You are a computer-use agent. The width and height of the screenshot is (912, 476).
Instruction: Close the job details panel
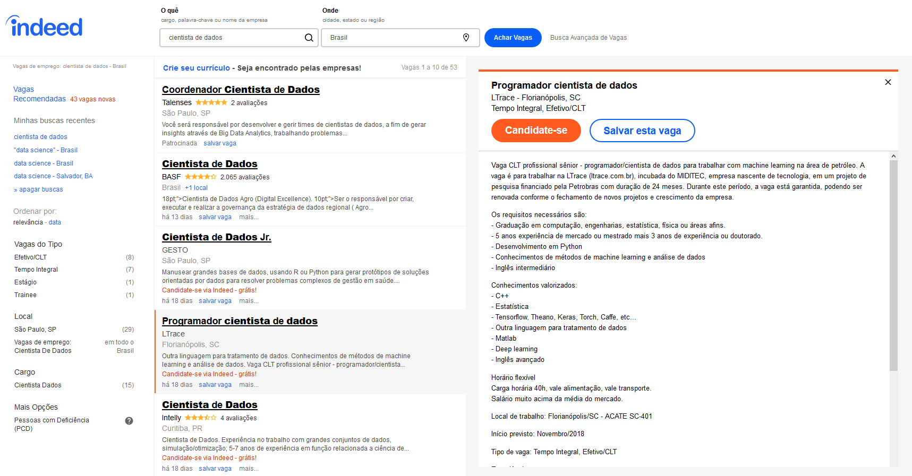(888, 82)
